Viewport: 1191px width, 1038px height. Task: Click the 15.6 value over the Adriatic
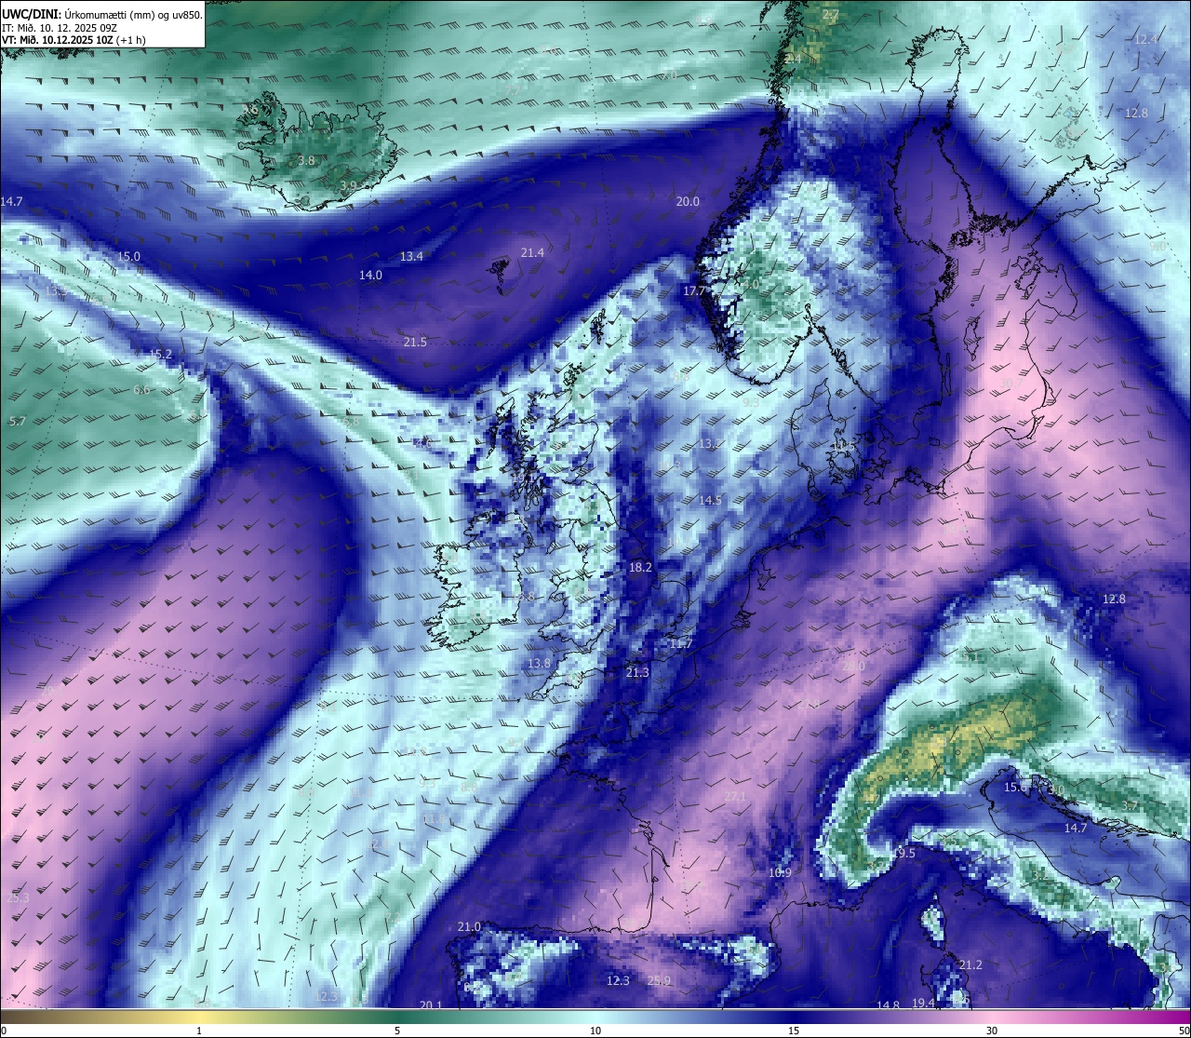coord(1015,787)
